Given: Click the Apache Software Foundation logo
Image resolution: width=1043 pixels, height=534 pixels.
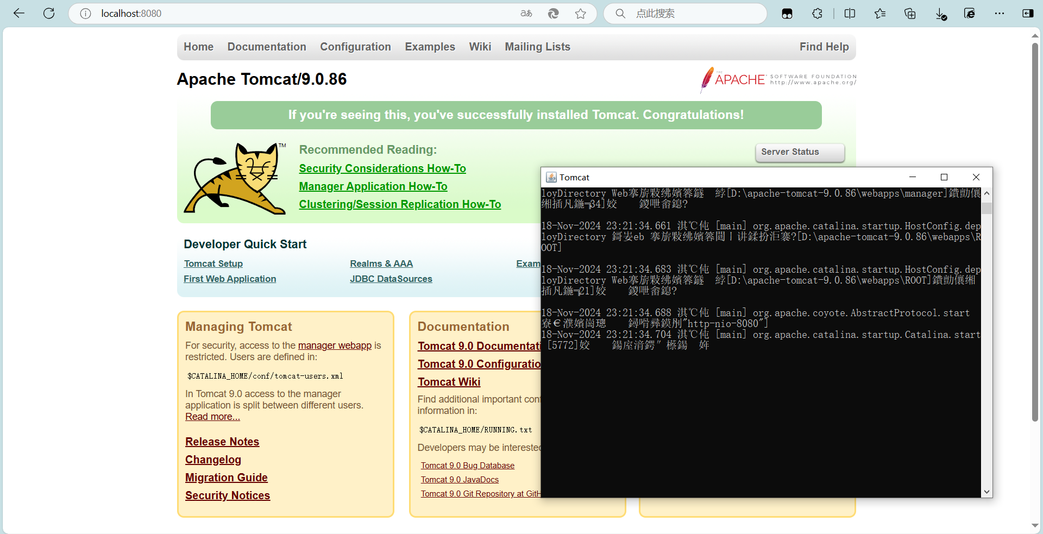Looking at the screenshot, I should (x=778, y=80).
